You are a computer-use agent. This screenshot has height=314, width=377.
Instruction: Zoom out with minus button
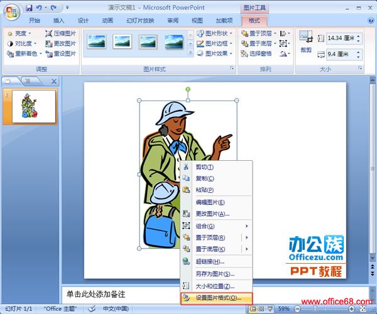click(297, 309)
